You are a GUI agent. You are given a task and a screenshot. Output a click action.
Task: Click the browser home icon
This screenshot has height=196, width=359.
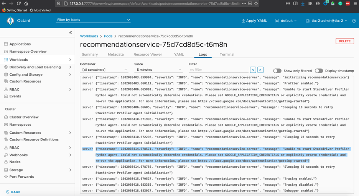tap(26, 3)
